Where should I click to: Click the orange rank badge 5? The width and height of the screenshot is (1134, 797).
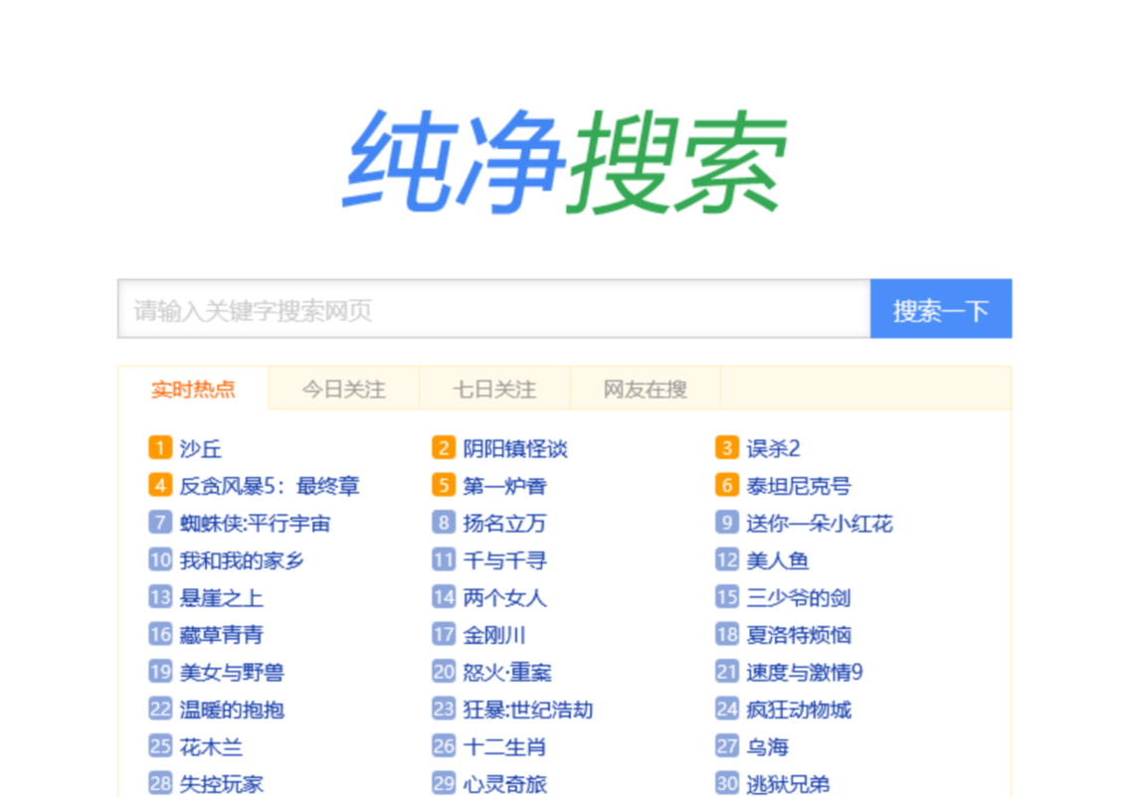click(444, 485)
